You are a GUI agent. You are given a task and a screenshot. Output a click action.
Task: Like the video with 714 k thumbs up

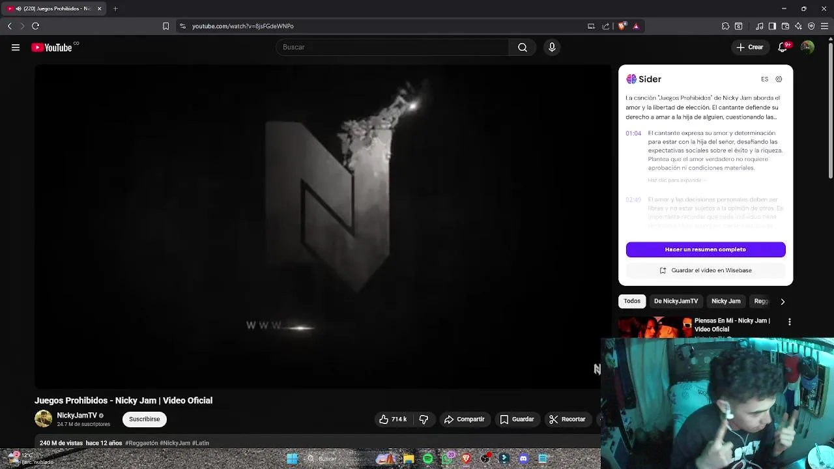tap(393, 419)
